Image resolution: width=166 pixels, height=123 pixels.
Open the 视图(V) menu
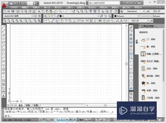(36, 7)
